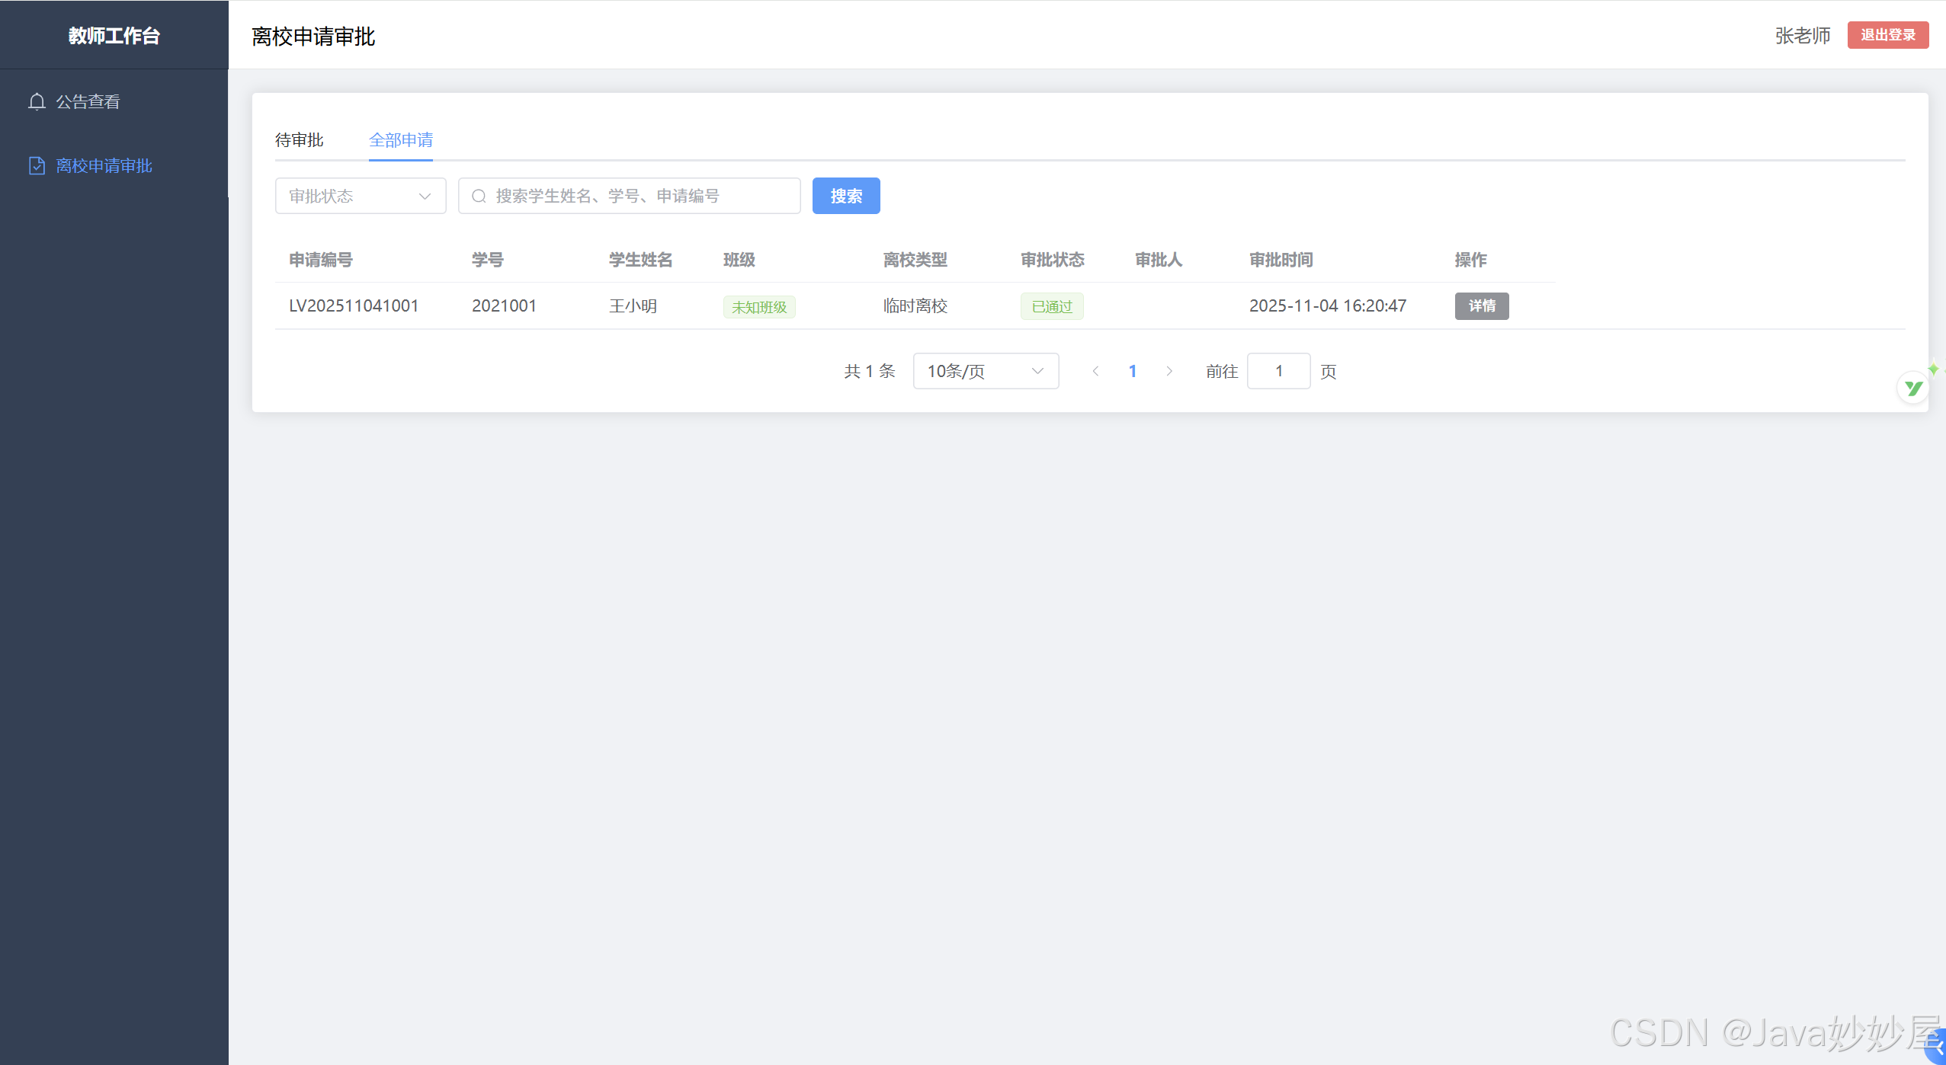
Task: Open 公告查看 in the sidebar
Action: tap(114, 101)
